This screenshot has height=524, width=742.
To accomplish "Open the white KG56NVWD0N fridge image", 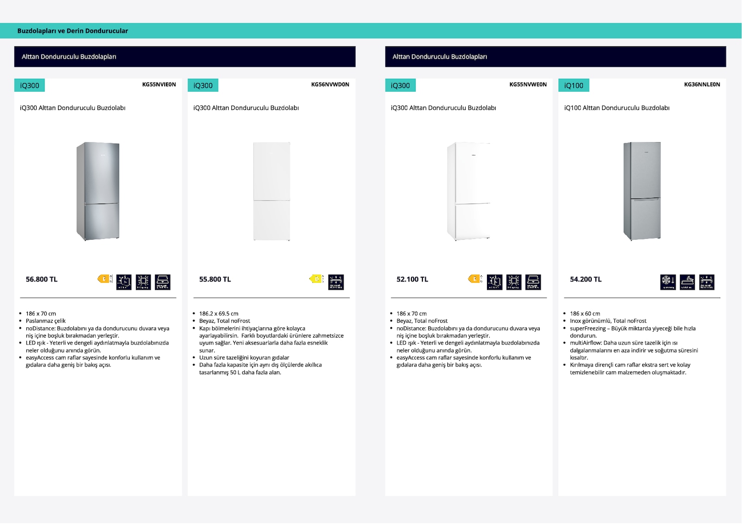I will [272, 191].
